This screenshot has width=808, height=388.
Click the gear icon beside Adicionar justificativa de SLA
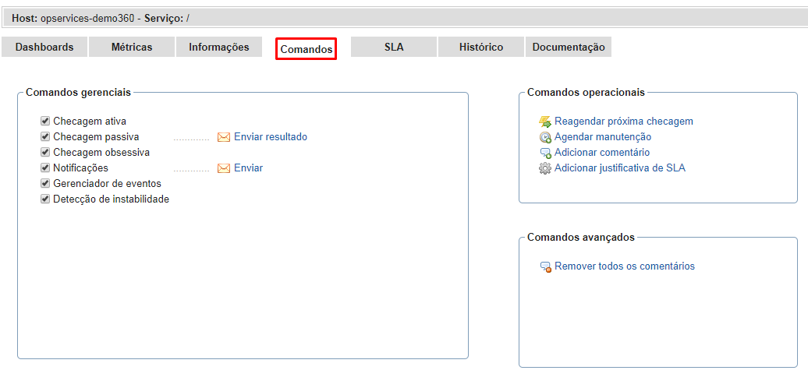tap(545, 168)
